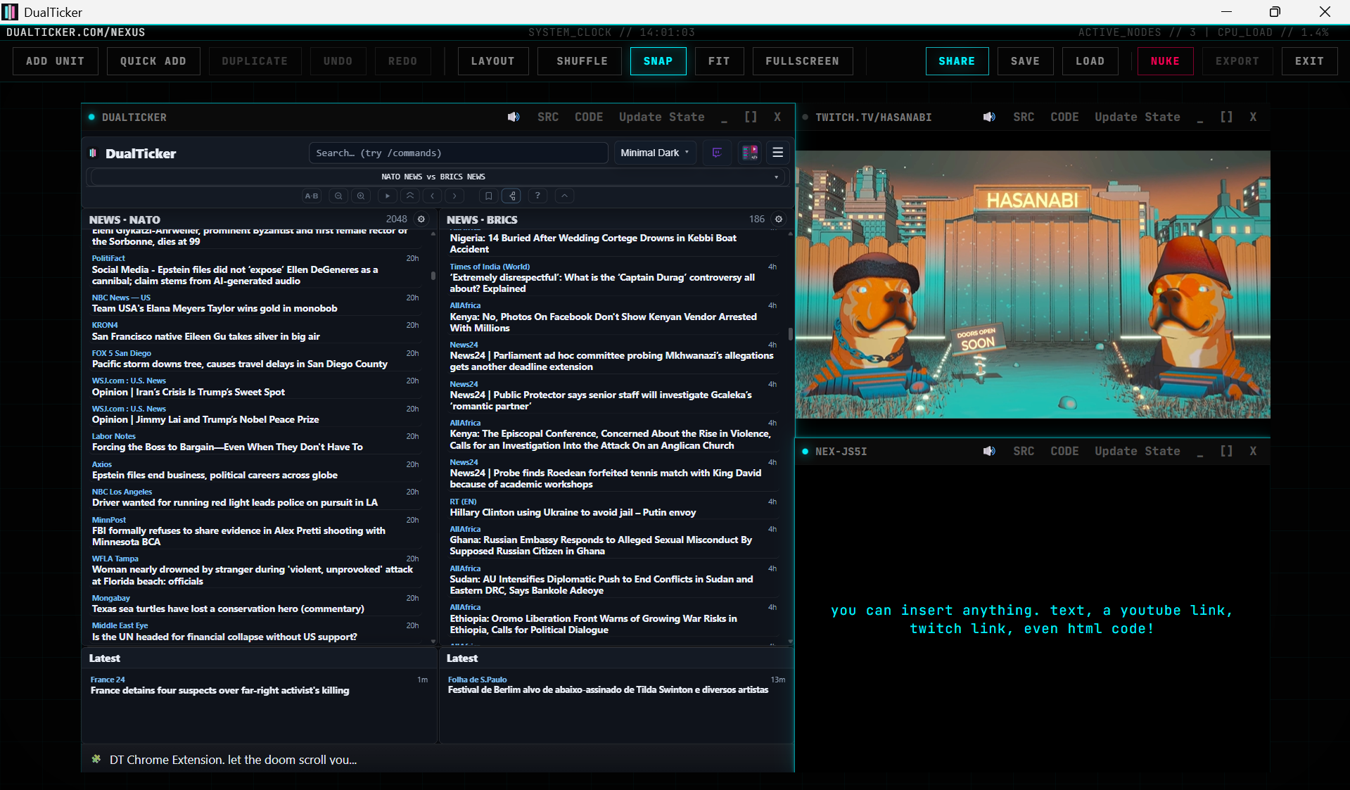Toggle SNAP mode in the top toolbar
Image resolution: width=1350 pixels, height=790 pixels.
[x=658, y=61]
